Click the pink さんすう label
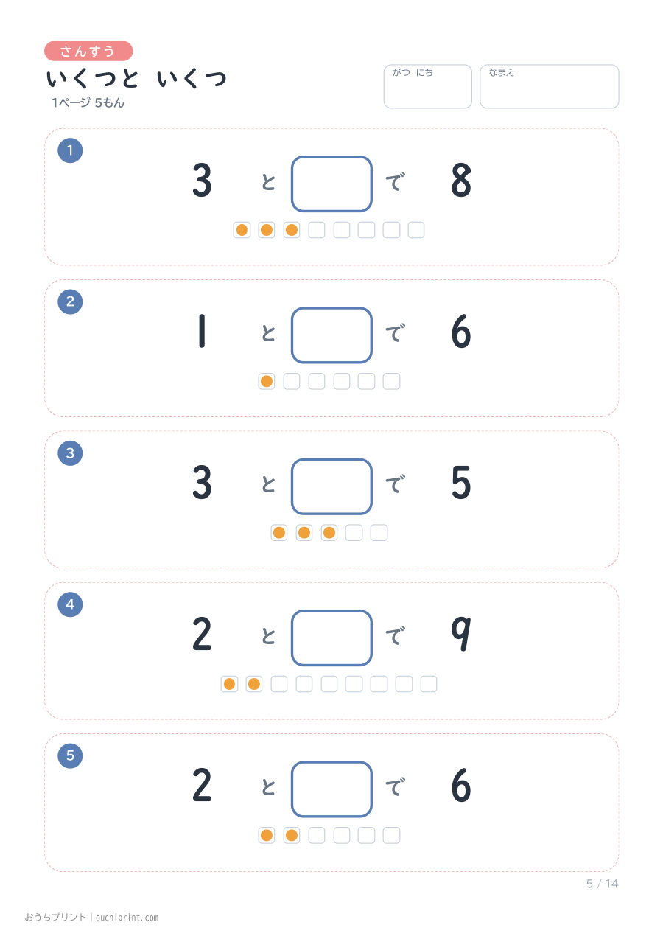The height and width of the screenshot is (939, 663). pos(88,51)
